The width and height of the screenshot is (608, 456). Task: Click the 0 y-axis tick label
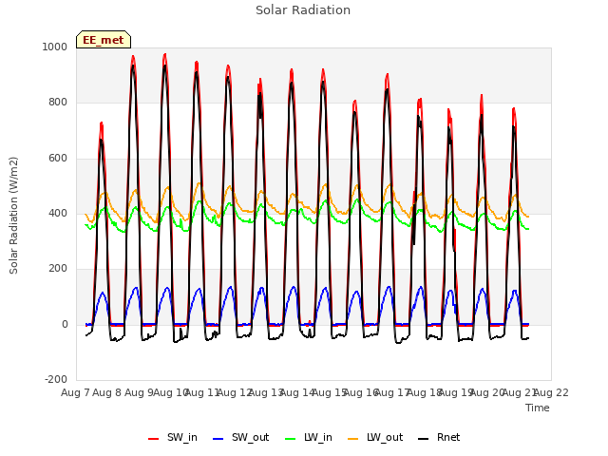pyautogui.click(x=65, y=324)
